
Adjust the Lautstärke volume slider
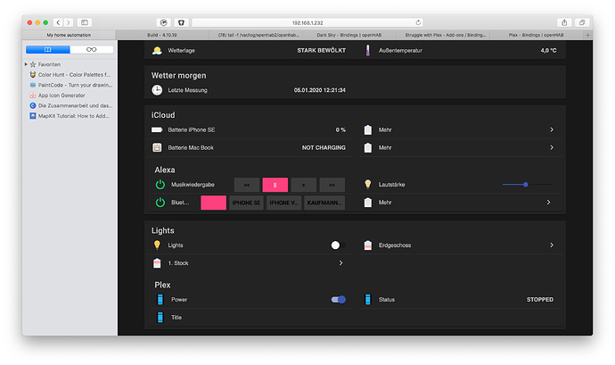(x=528, y=184)
